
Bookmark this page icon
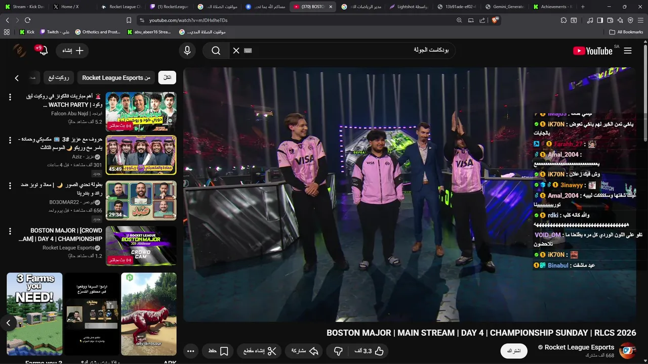coord(129,20)
